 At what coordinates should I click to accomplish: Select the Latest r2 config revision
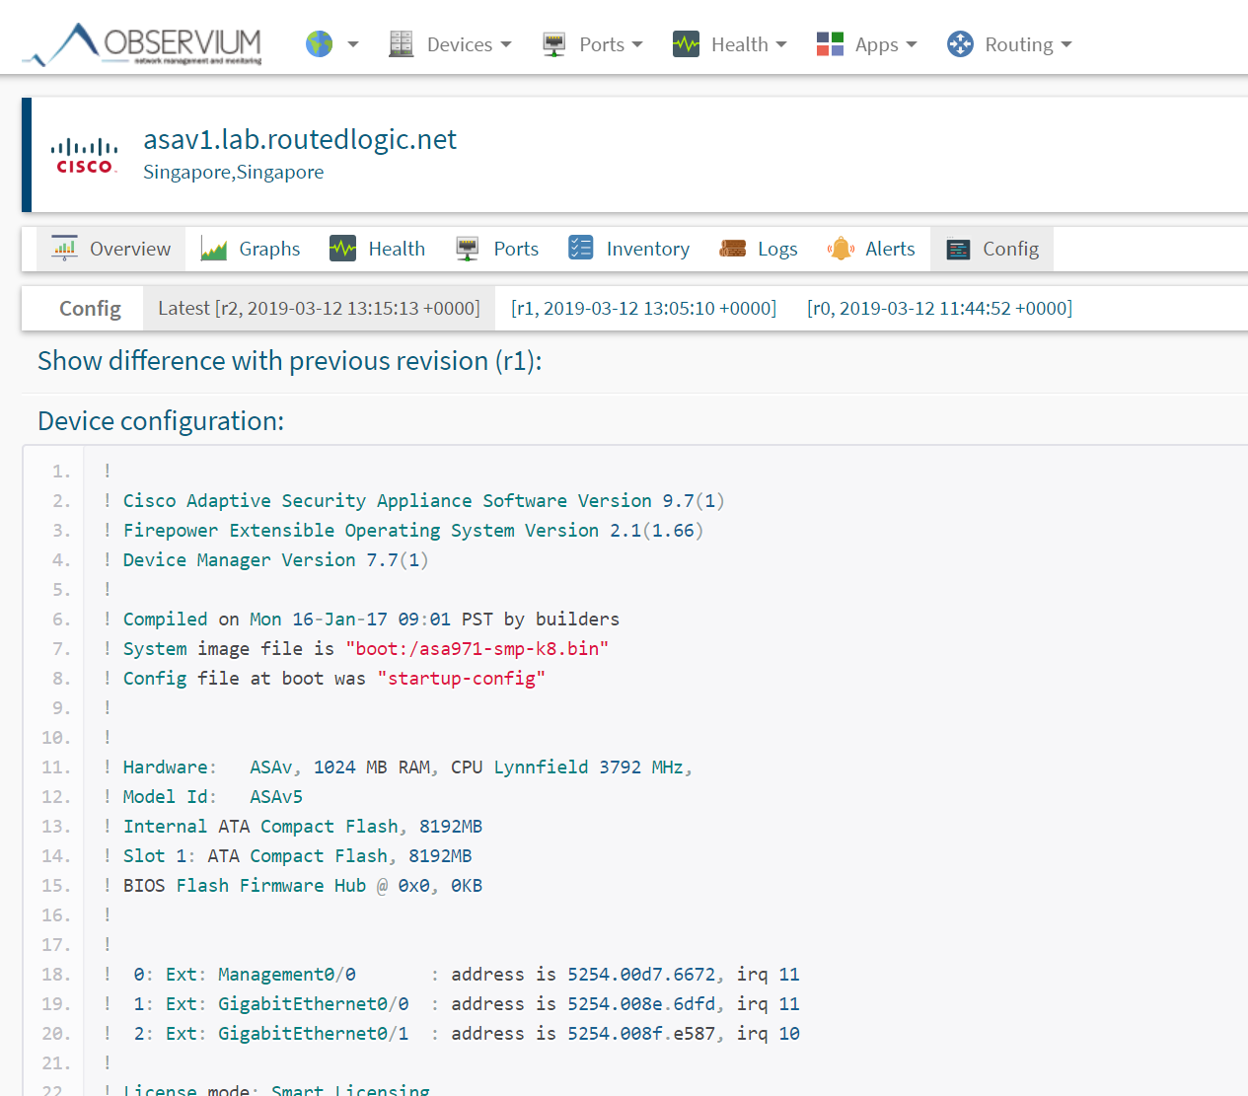tap(319, 309)
